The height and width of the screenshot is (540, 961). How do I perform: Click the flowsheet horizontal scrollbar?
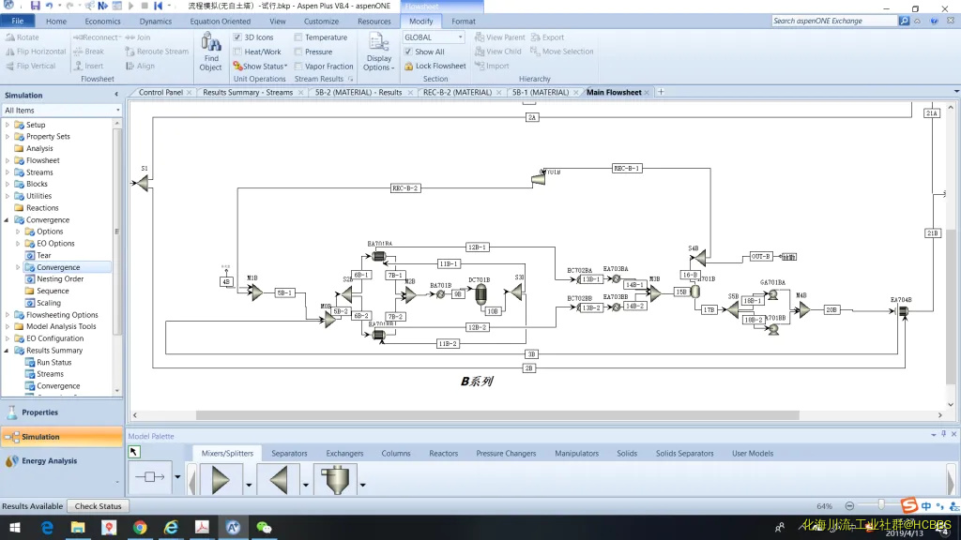(497, 415)
